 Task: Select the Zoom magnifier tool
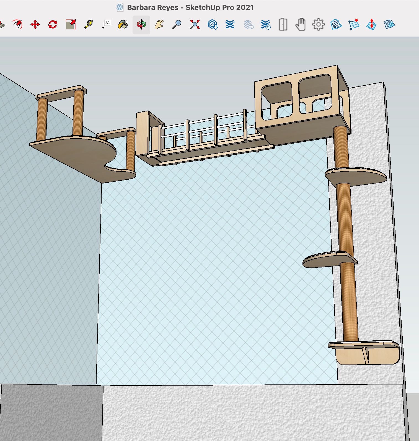click(177, 24)
